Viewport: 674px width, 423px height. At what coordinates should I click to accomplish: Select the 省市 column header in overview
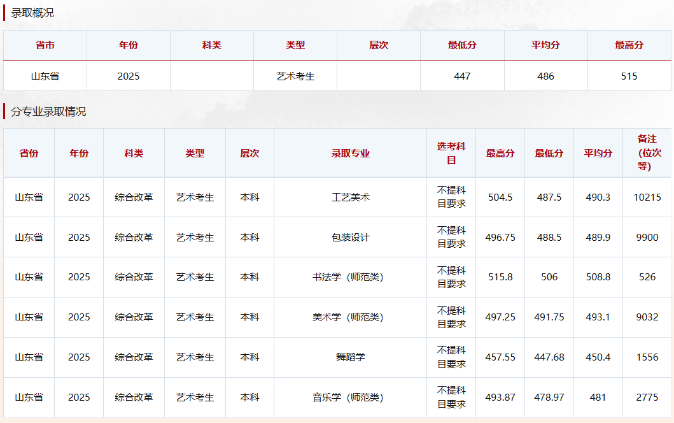[x=45, y=45]
